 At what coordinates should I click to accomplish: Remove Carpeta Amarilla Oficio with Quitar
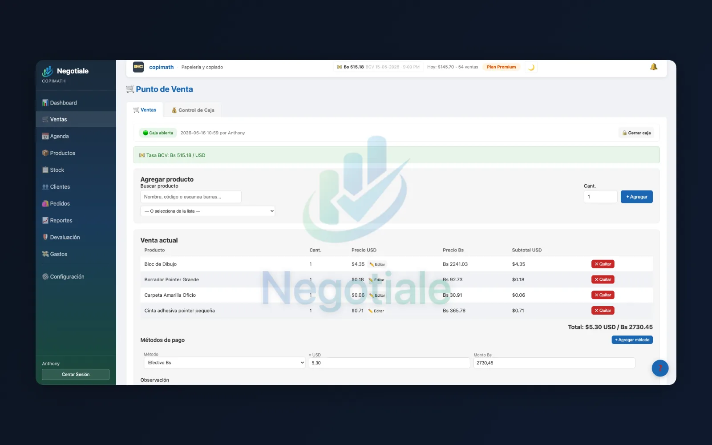pyautogui.click(x=603, y=295)
